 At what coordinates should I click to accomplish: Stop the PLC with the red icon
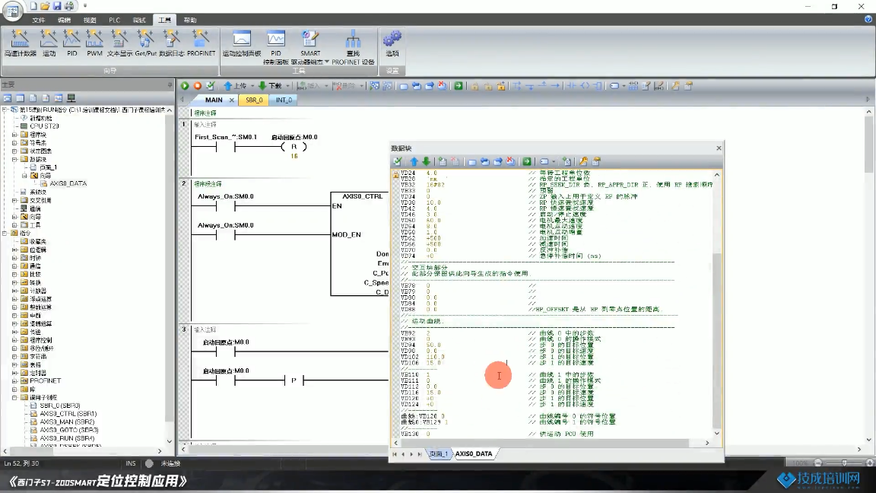click(x=198, y=85)
